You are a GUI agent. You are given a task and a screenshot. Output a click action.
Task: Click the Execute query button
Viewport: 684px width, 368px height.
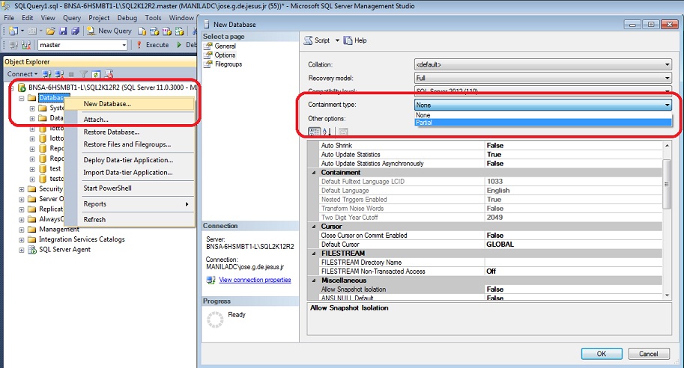tap(153, 45)
